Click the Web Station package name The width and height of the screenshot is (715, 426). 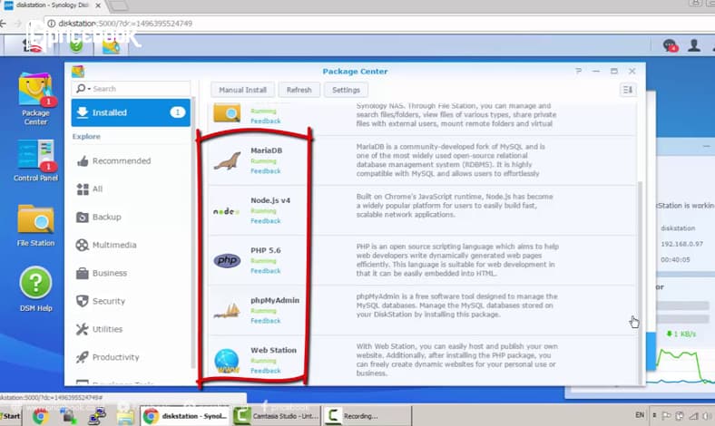pyautogui.click(x=274, y=350)
